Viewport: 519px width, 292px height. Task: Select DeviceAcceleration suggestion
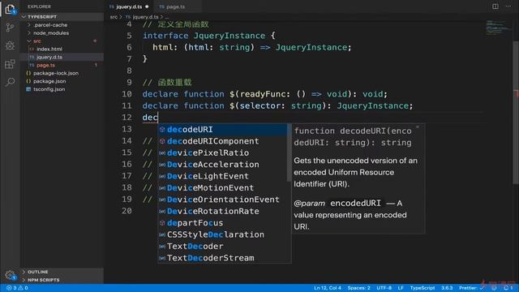point(222,165)
